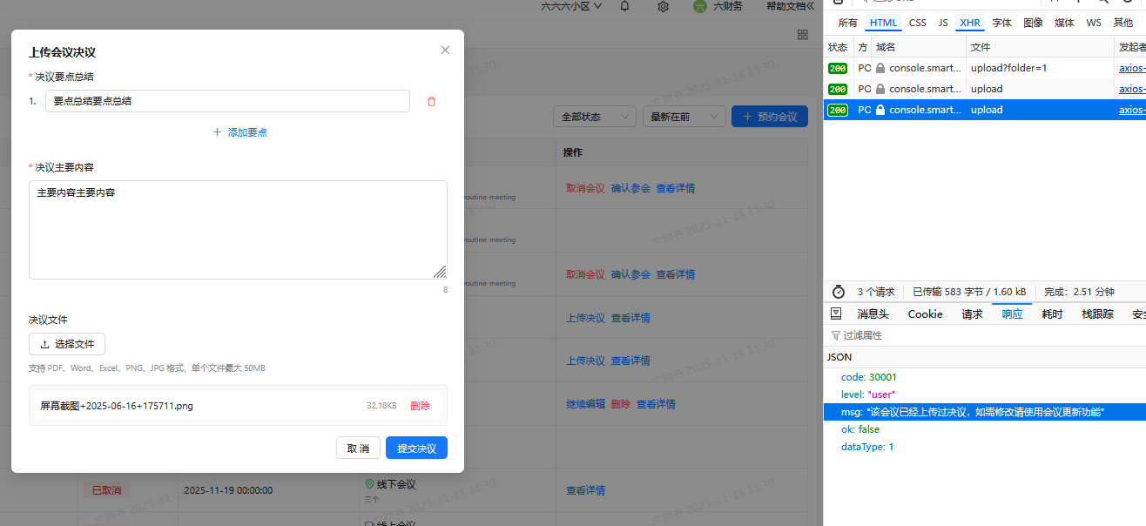This screenshot has width=1146, height=526.
Task: Toggle the HTML network filter
Action: click(x=883, y=23)
